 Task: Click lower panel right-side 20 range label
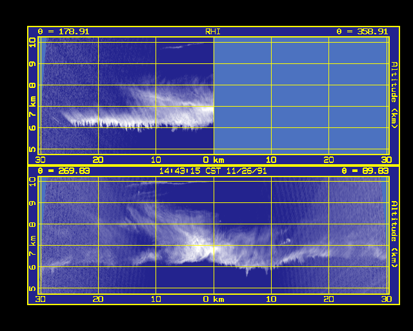pos(328,299)
